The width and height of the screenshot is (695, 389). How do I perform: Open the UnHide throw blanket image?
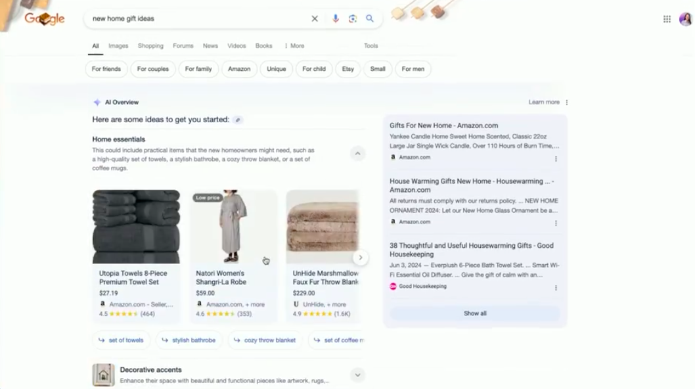click(x=323, y=227)
